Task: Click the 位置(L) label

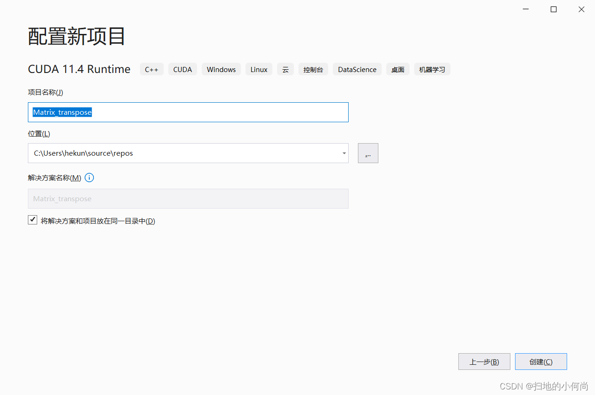Action: tap(39, 133)
